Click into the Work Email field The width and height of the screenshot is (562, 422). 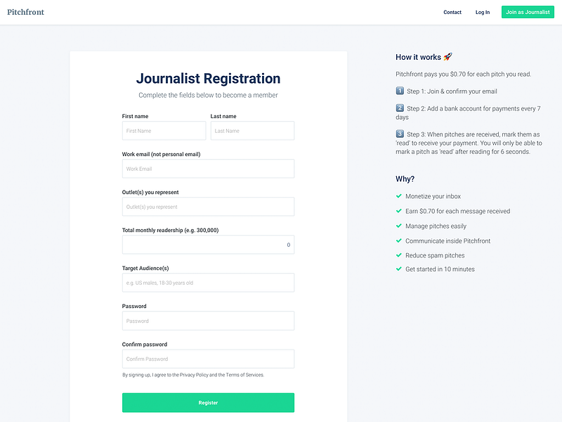coord(208,169)
